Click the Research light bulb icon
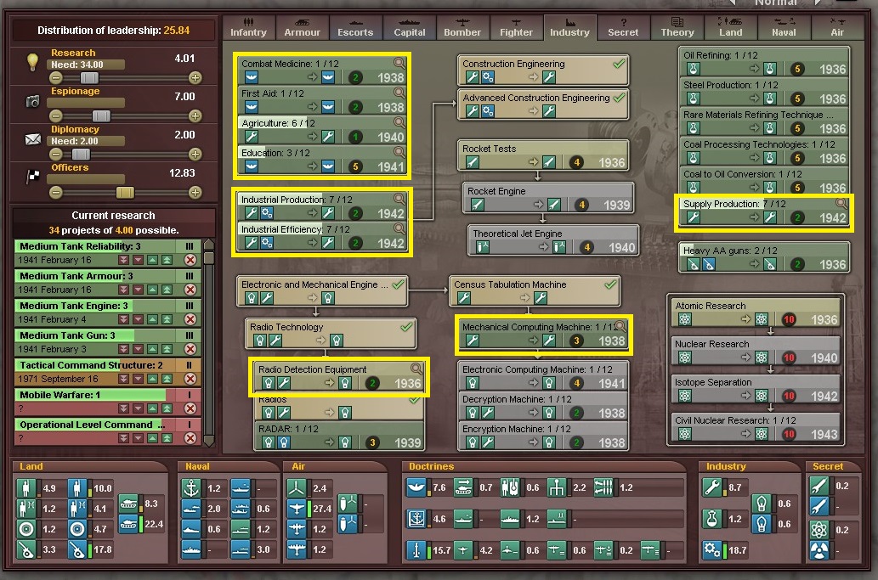The height and width of the screenshot is (580, 878). (32, 61)
